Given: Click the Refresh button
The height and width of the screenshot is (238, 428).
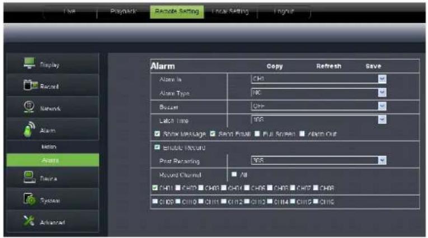Looking at the screenshot, I should (x=328, y=66).
